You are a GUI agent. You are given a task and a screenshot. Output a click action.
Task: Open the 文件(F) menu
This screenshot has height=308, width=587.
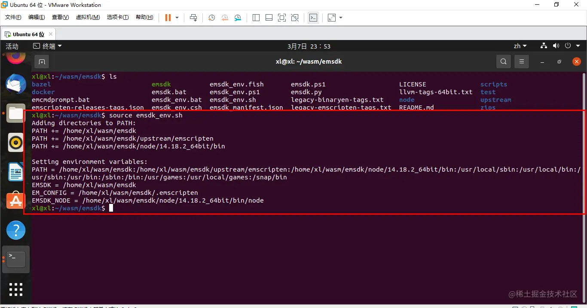(x=13, y=17)
